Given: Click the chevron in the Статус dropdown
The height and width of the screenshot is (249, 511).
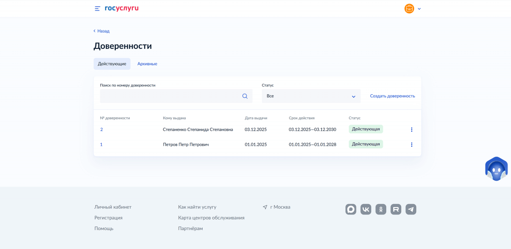Looking at the screenshot, I should (353, 96).
